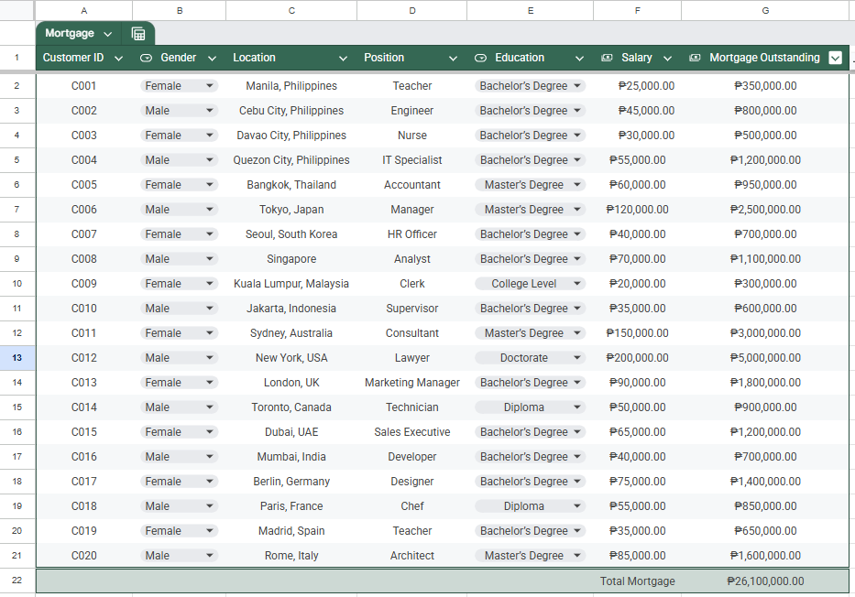Open Mortgage Outstanding column options button
The width and height of the screenshot is (855, 597).
click(x=835, y=58)
